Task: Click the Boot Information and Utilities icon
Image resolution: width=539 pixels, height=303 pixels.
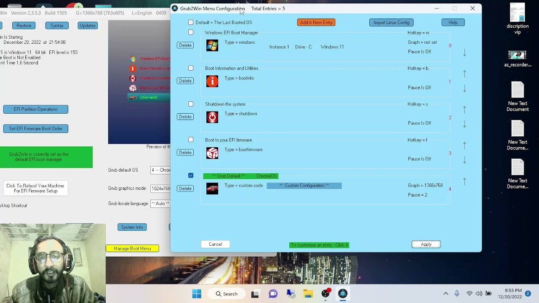Action: click(212, 81)
